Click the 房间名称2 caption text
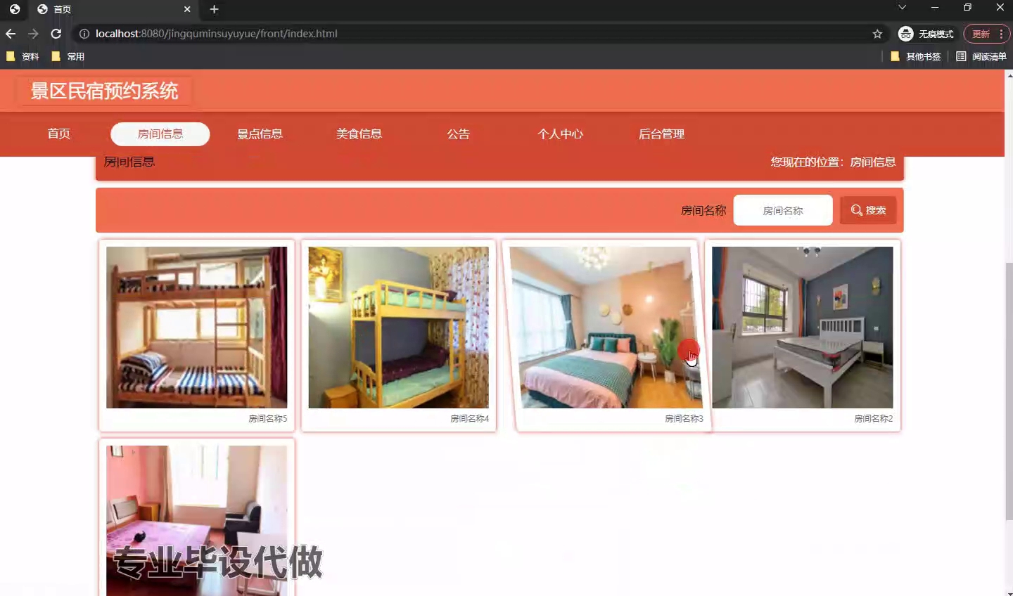 pyautogui.click(x=873, y=418)
